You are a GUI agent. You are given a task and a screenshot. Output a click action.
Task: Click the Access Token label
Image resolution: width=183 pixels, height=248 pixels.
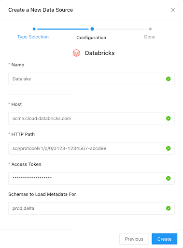(26, 164)
